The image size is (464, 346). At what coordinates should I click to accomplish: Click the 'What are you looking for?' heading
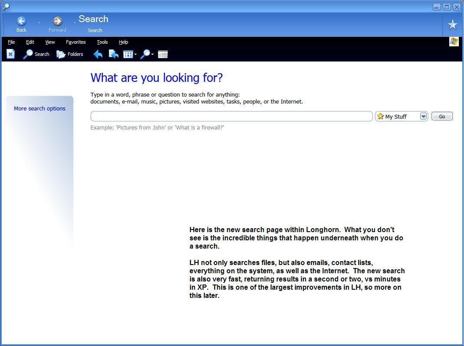[157, 78]
